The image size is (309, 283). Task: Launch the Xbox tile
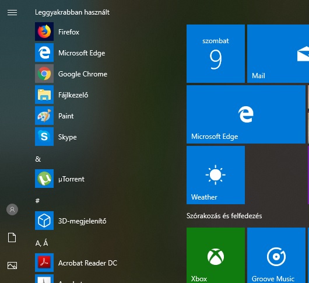click(216, 256)
